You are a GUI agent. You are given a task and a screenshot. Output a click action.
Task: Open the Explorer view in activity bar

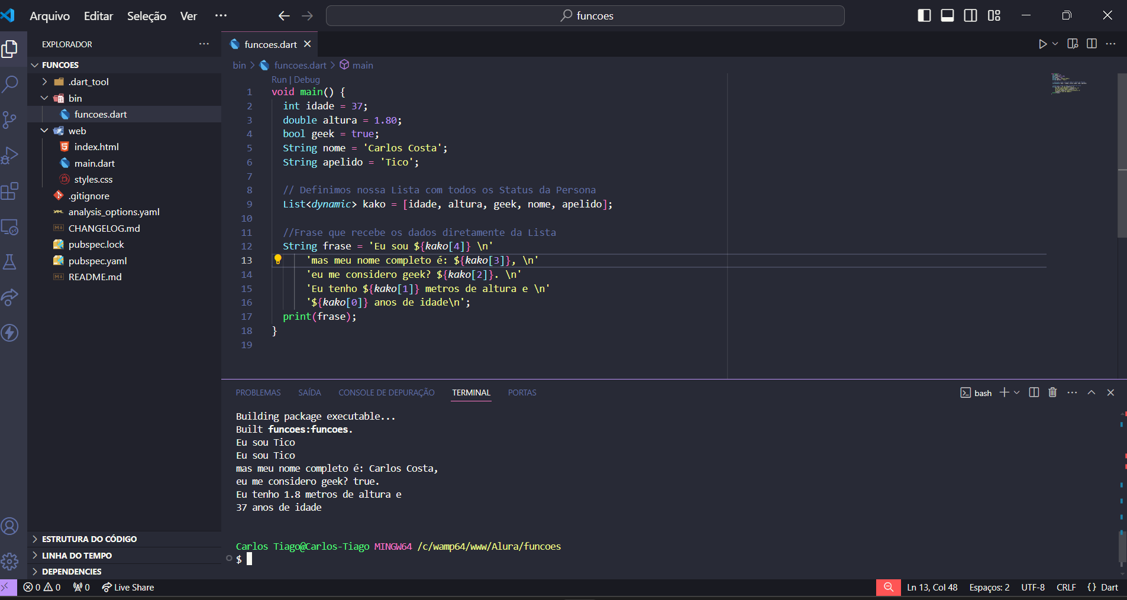(10, 48)
